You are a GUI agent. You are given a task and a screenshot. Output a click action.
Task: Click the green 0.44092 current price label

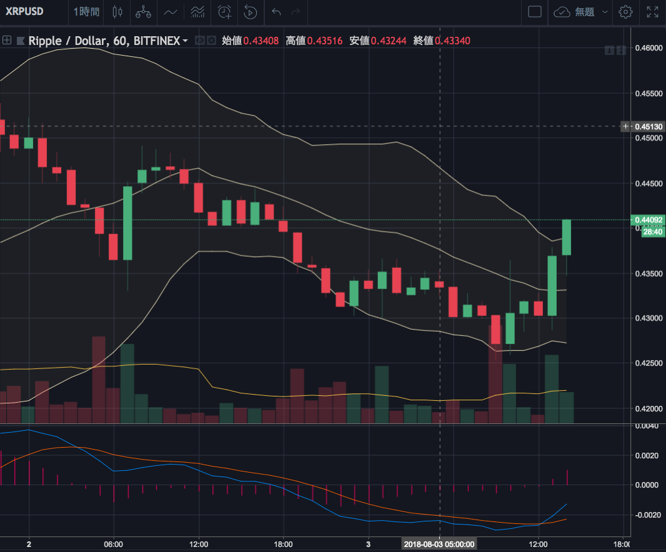pyautogui.click(x=648, y=220)
